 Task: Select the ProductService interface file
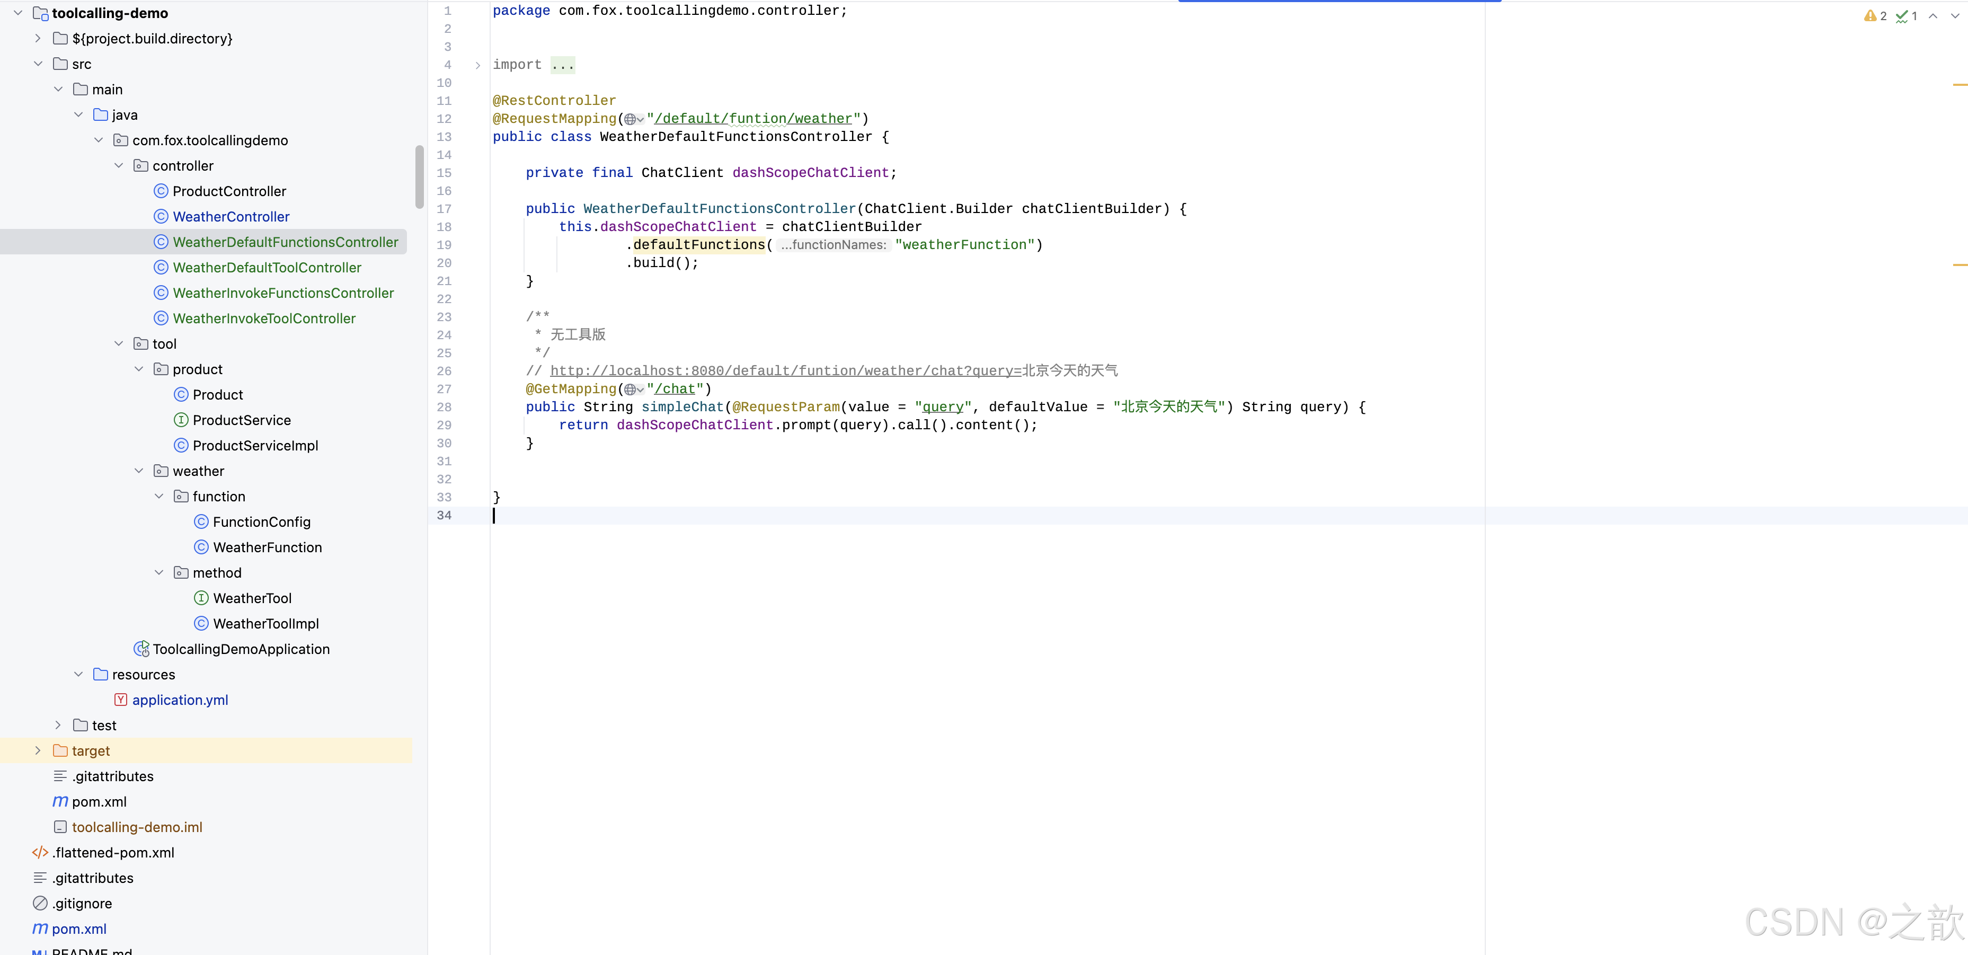click(242, 420)
